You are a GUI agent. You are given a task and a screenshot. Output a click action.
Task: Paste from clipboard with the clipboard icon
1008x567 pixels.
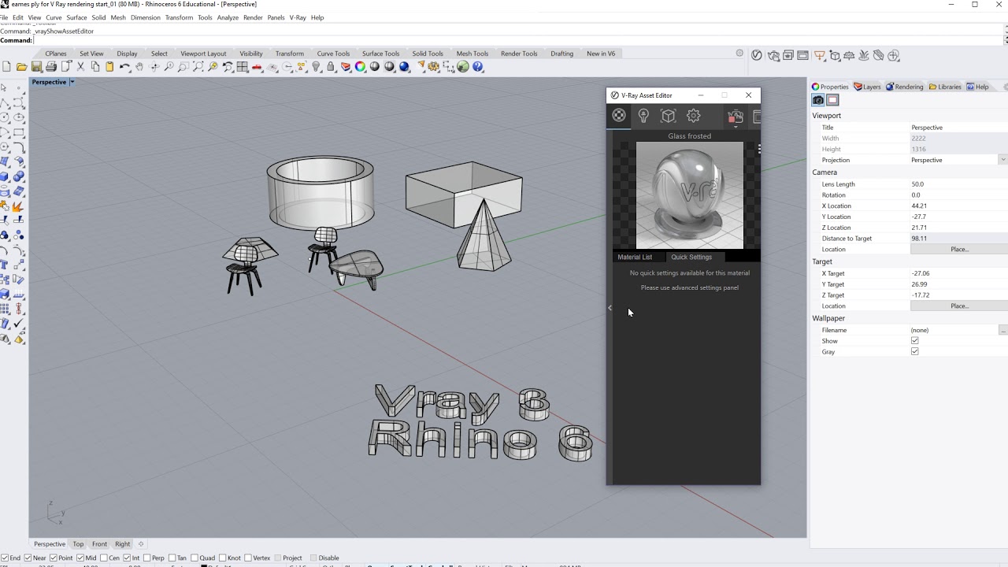(x=109, y=67)
